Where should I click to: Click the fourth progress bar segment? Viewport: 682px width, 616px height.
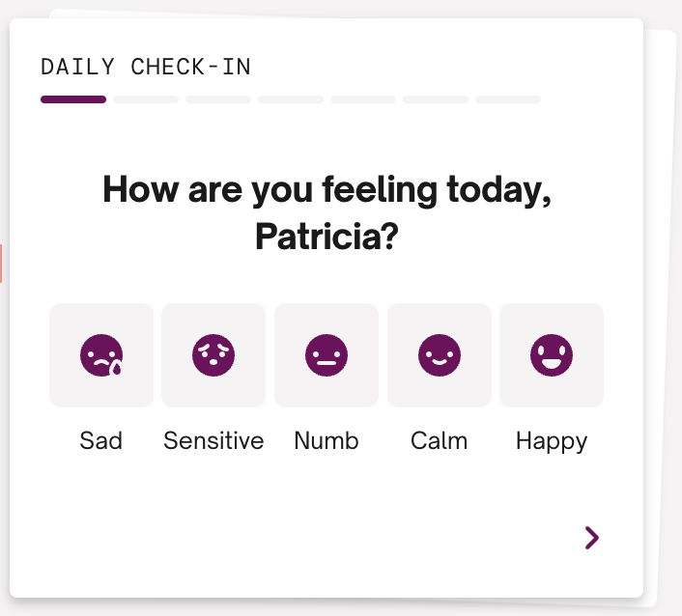coord(291,99)
